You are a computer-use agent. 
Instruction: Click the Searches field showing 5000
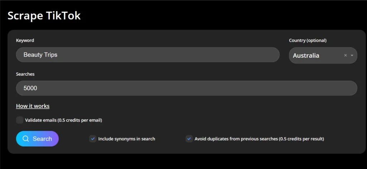coord(186,88)
